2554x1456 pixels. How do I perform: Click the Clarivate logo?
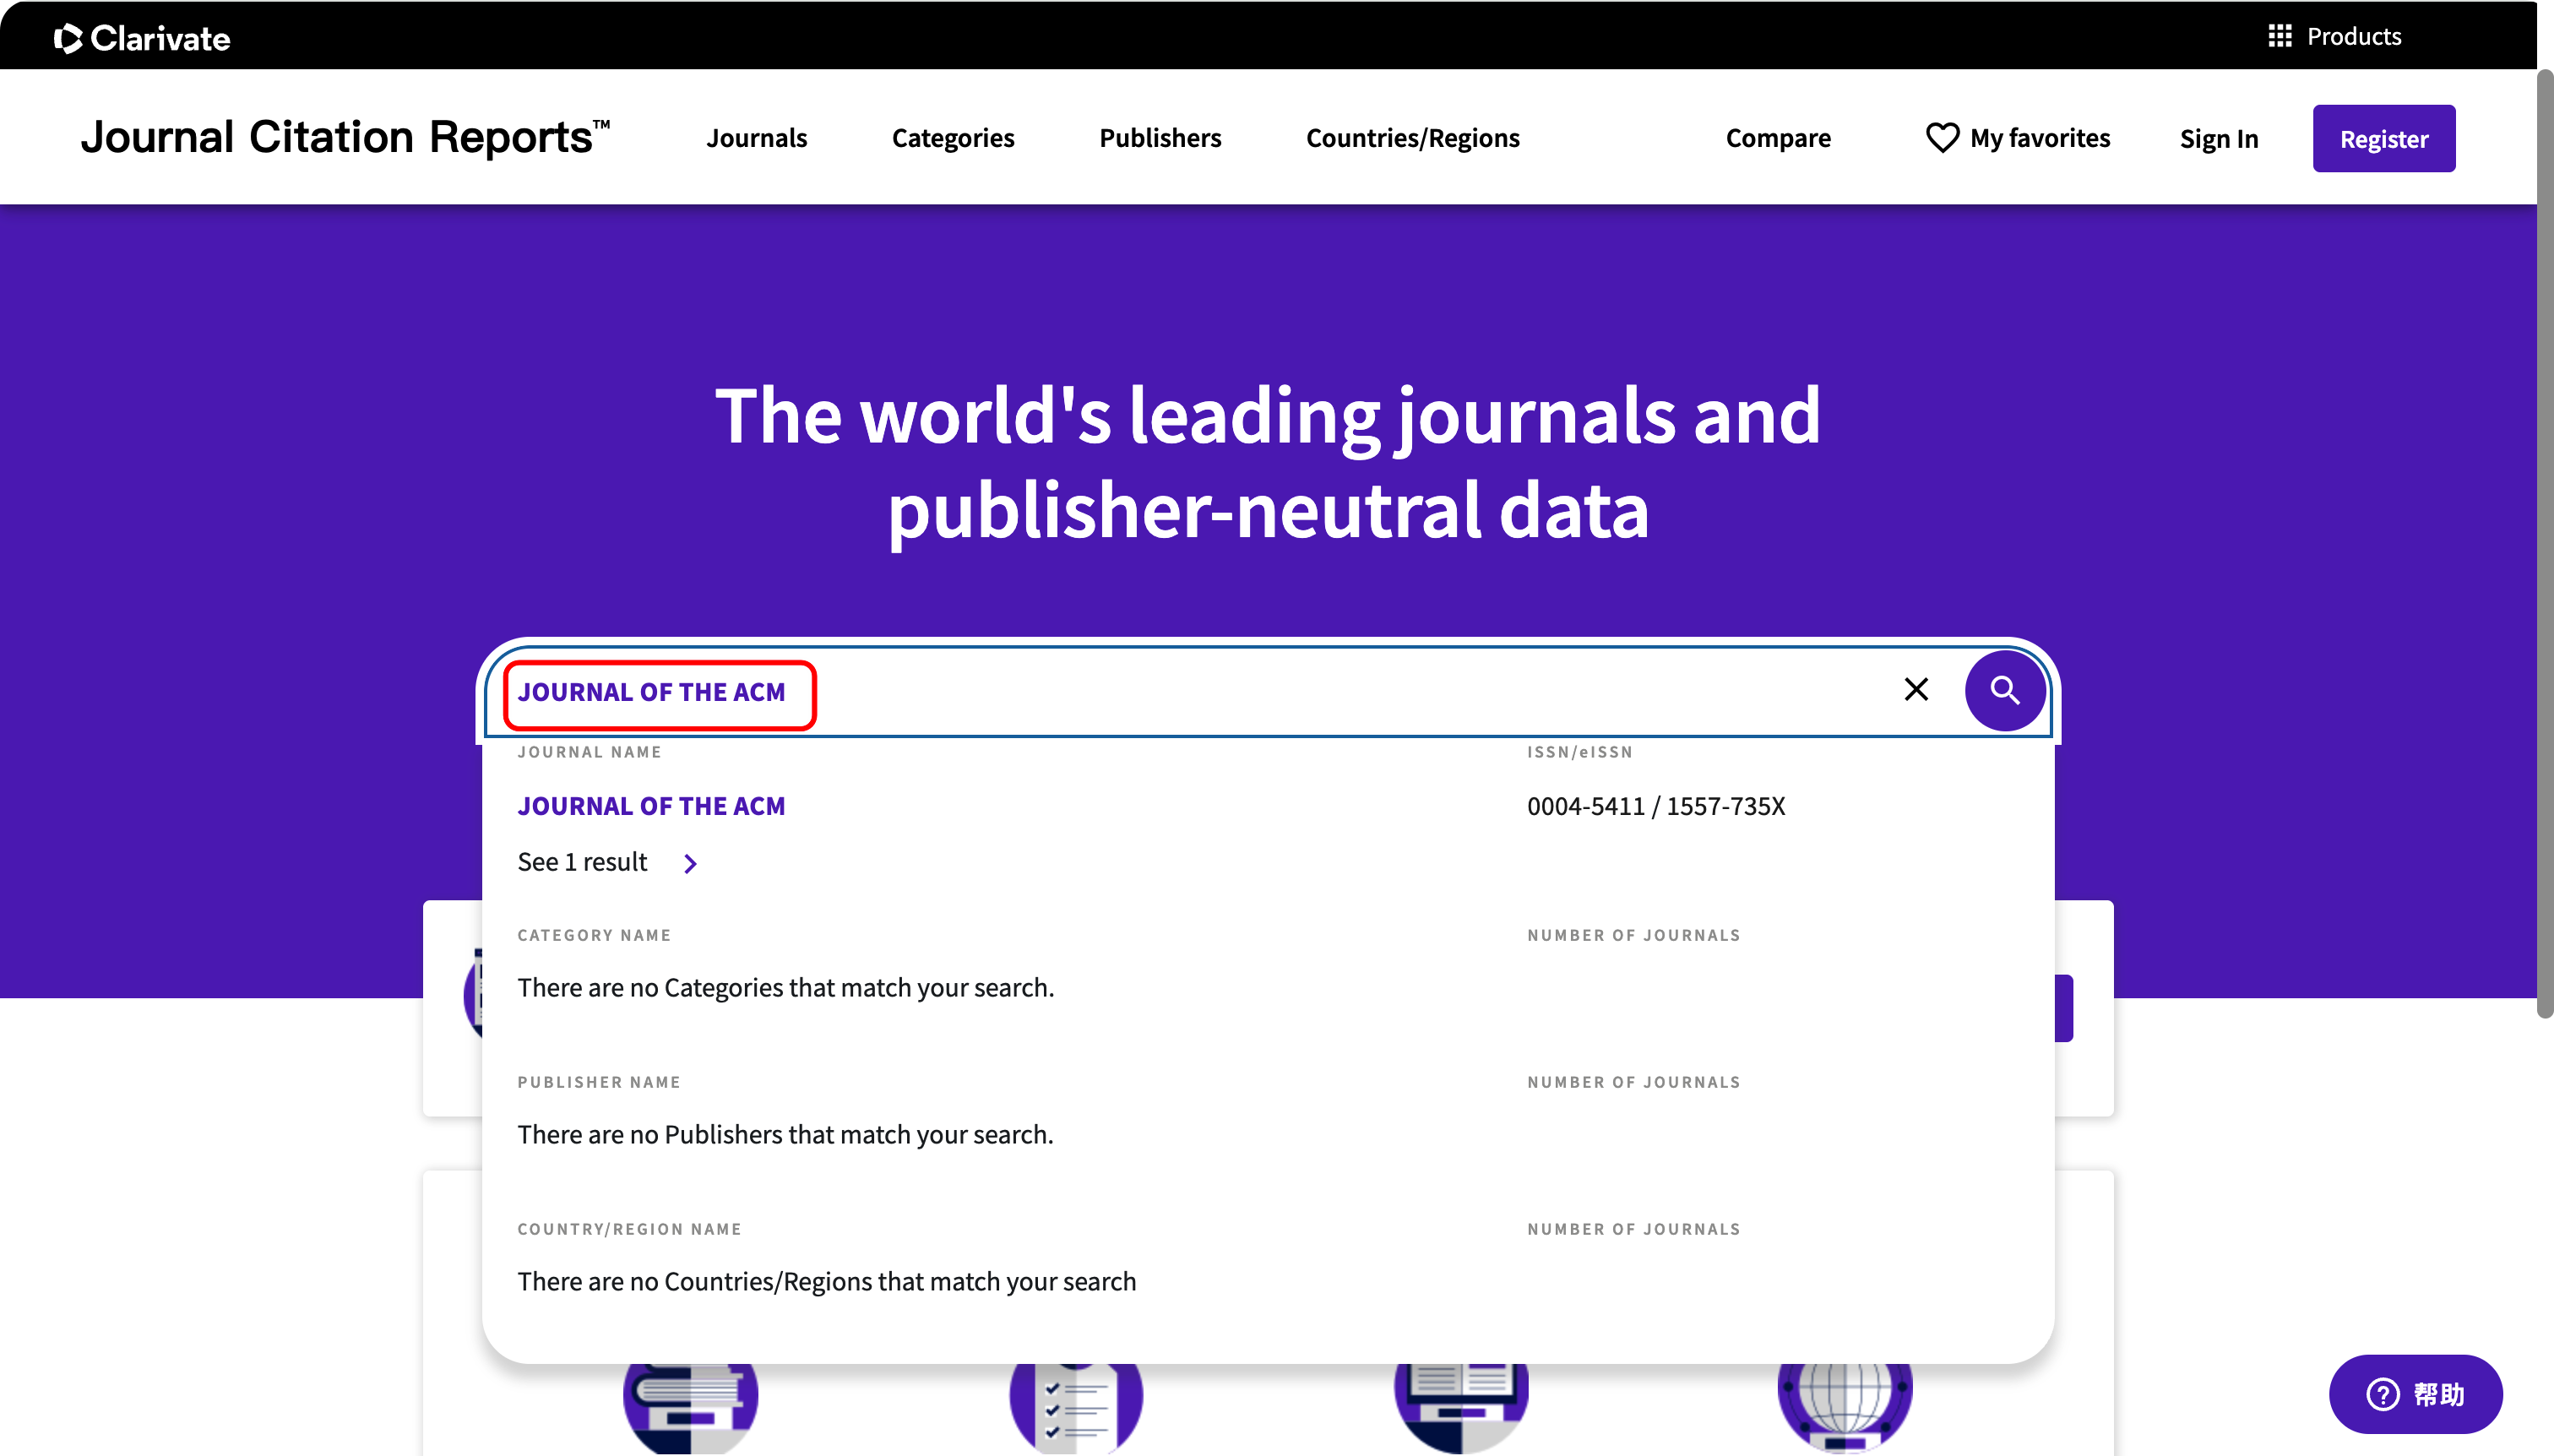tap(142, 38)
